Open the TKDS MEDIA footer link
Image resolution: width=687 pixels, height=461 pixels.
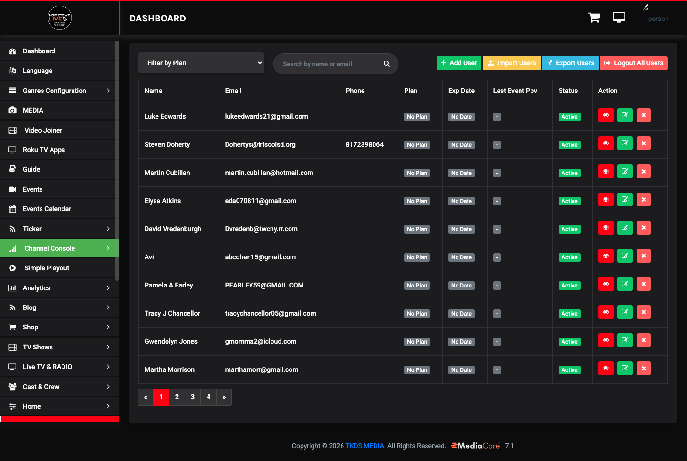point(364,446)
